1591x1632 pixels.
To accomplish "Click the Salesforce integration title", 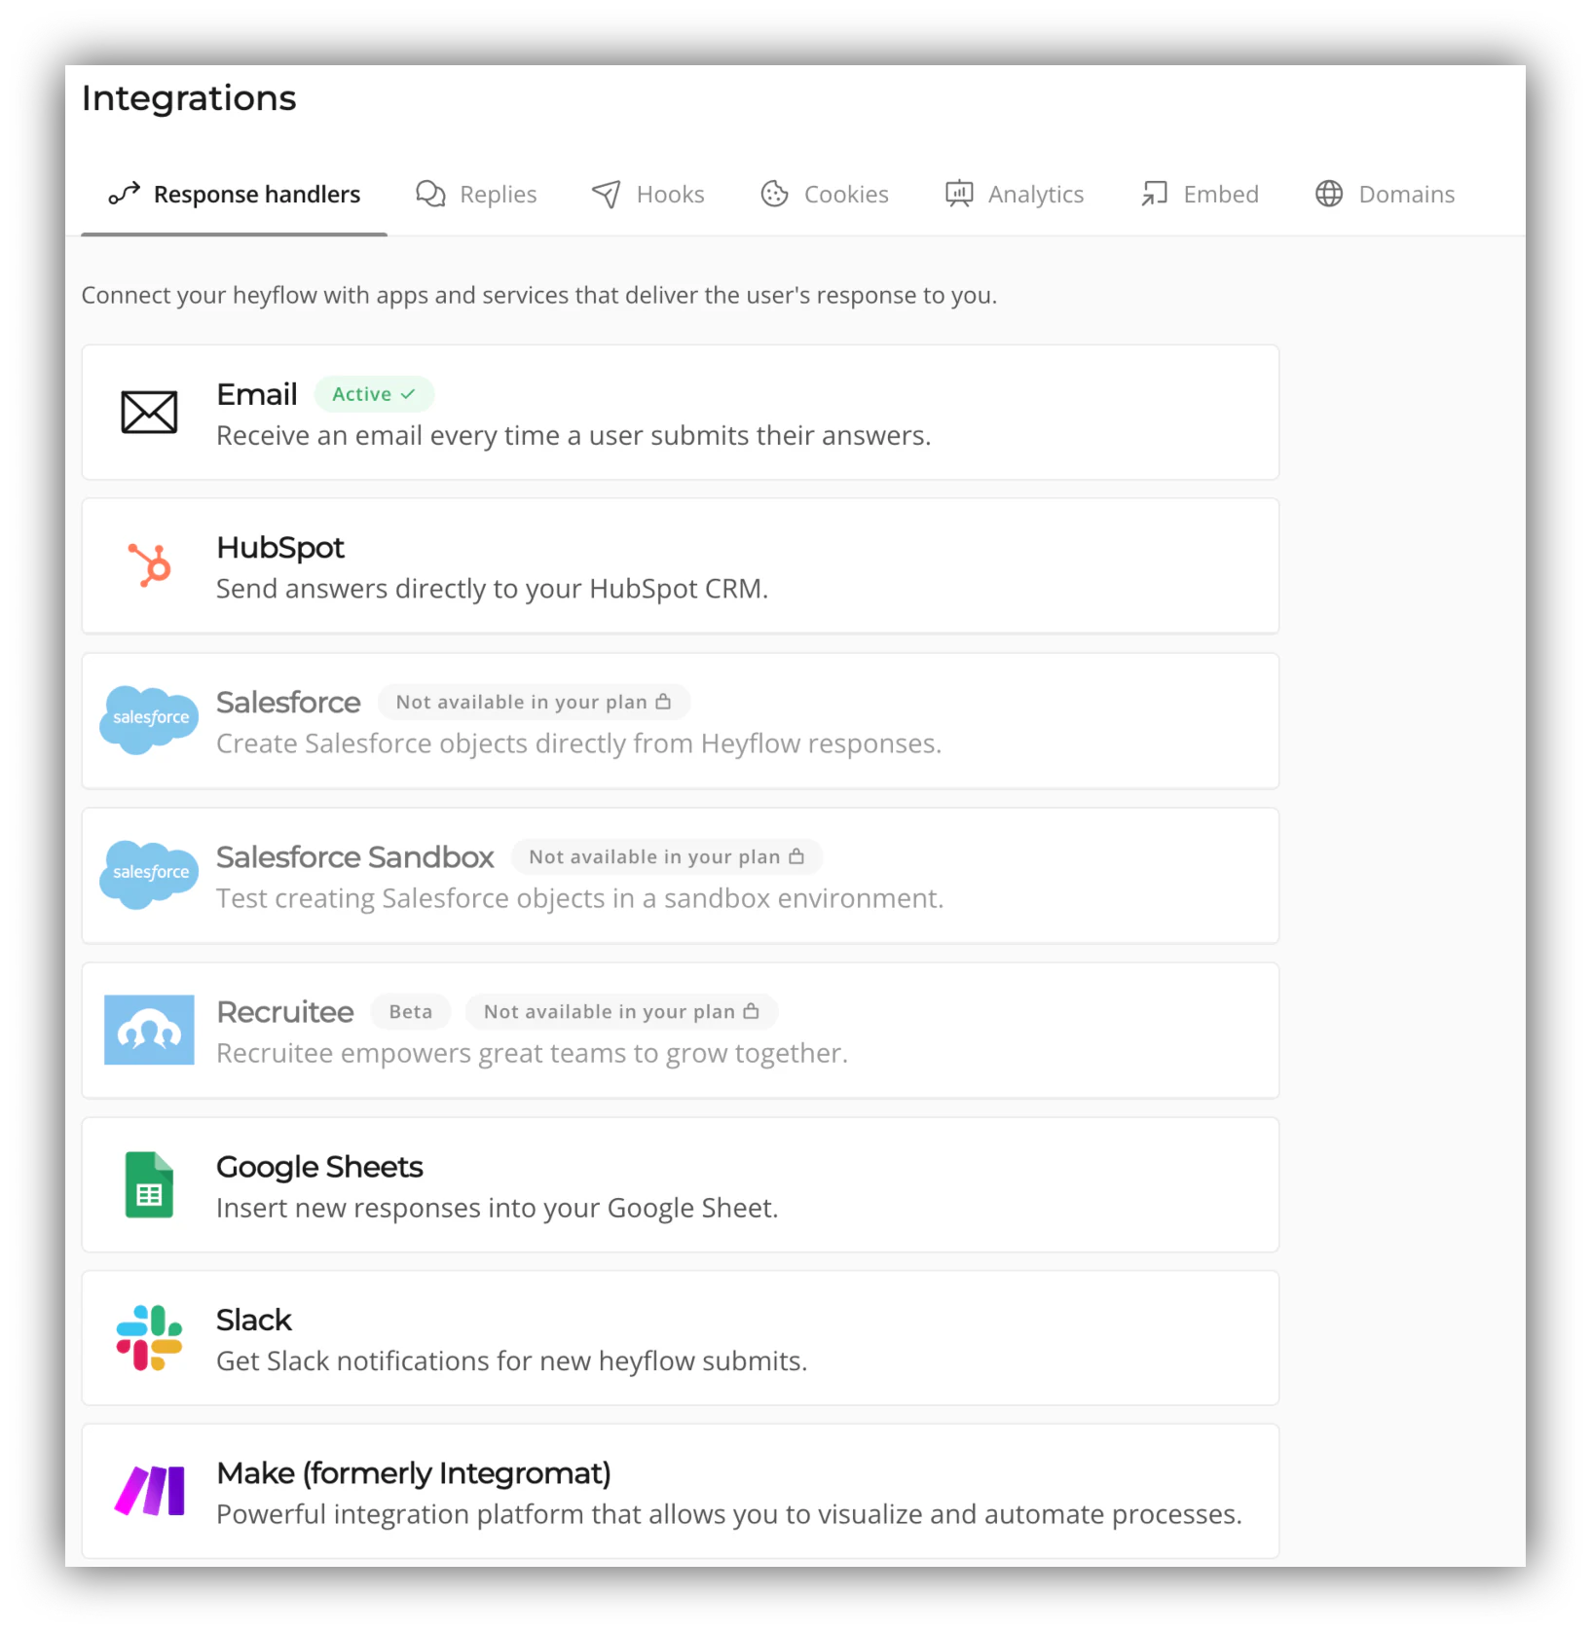I will coord(288,703).
